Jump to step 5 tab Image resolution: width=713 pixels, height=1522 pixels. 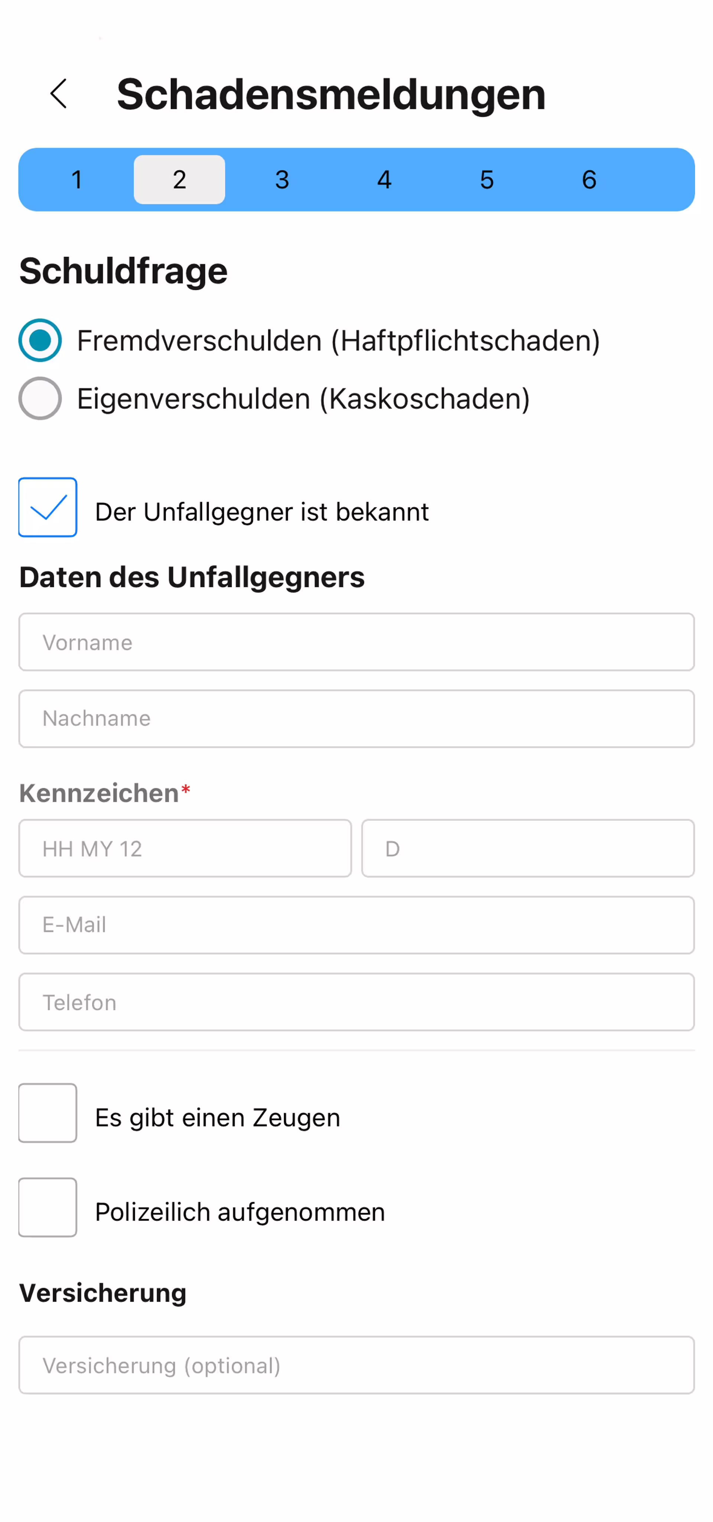pyautogui.click(x=486, y=179)
